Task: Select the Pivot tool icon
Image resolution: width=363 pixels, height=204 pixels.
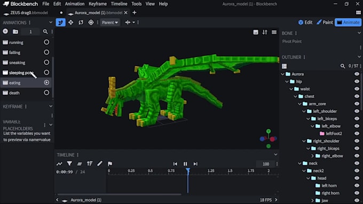Action: 91,22
